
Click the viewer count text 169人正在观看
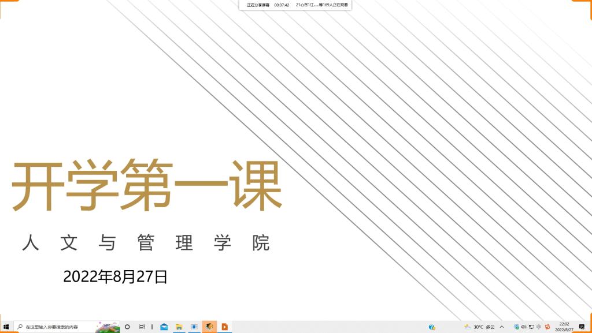click(333, 5)
